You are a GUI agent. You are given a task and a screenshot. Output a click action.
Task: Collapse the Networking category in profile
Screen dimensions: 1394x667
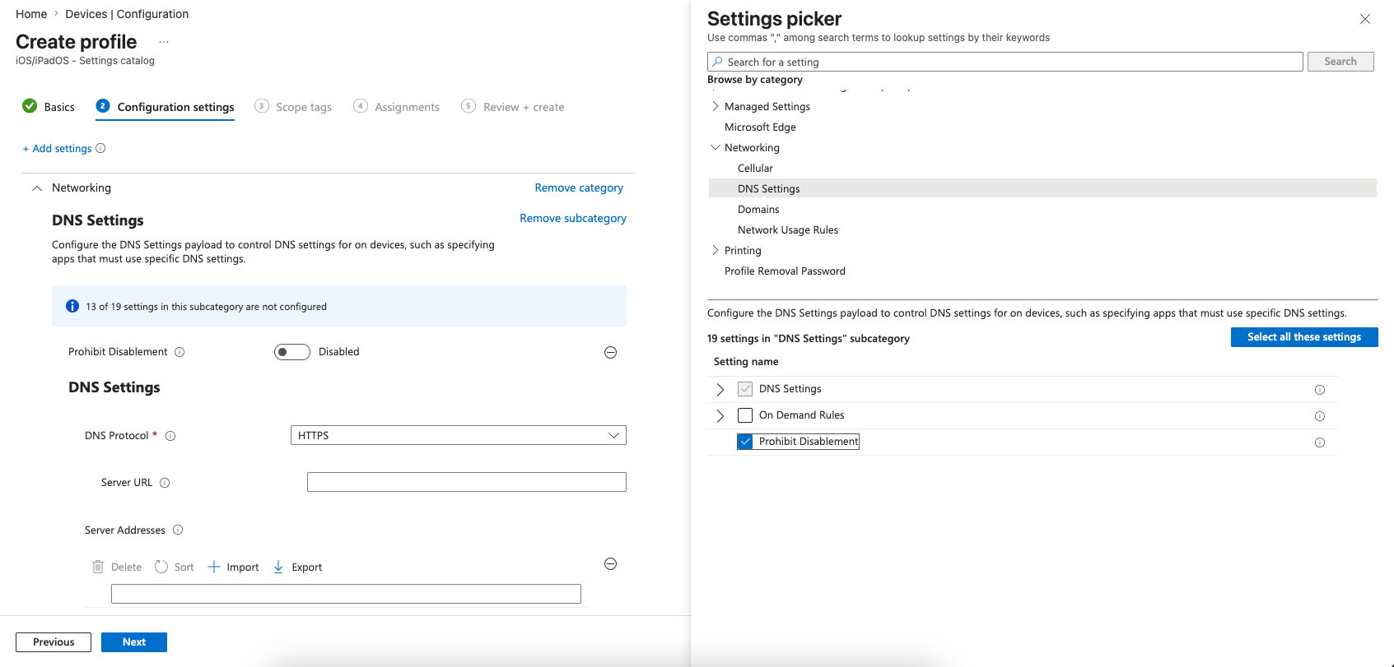coord(36,188)
